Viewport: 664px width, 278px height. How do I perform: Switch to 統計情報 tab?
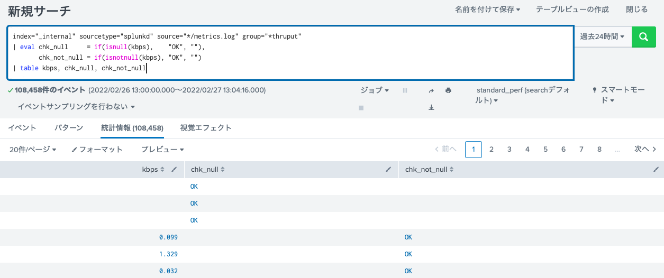point(132,128)
